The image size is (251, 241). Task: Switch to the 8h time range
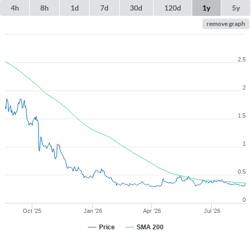click(x=44, y=8)
